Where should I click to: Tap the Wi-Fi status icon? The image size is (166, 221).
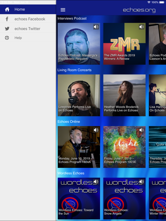pyautogui.click(x=149, y=2)
